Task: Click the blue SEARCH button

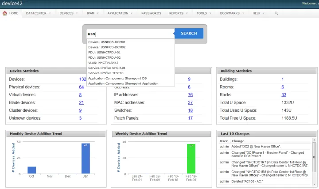Action: pos(189,34)
